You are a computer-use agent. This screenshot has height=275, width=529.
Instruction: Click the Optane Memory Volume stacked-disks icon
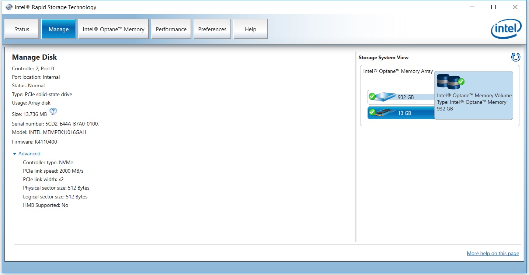(450, 82)
